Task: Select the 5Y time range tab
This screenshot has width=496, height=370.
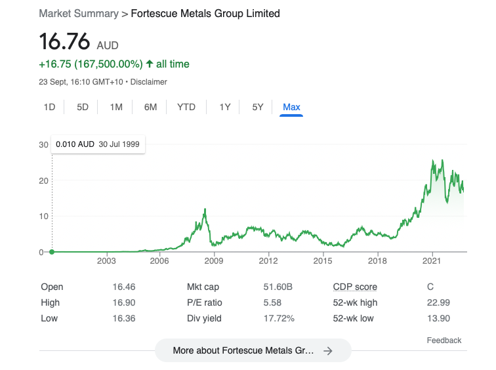Action: 257,107
